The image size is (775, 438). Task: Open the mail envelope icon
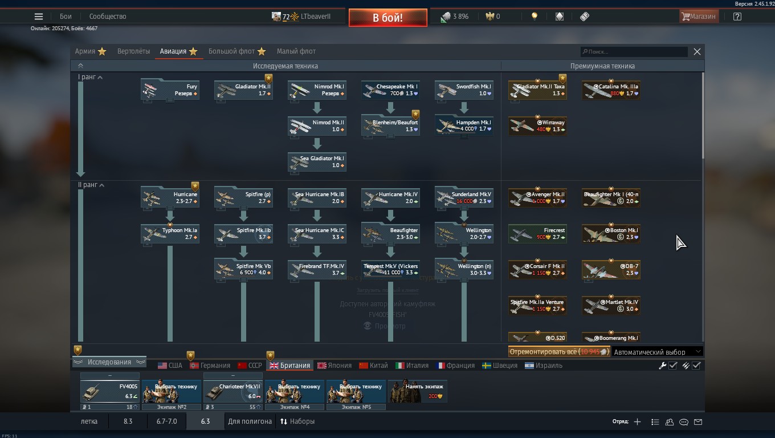pyautogui.click(x=698, y=422)
